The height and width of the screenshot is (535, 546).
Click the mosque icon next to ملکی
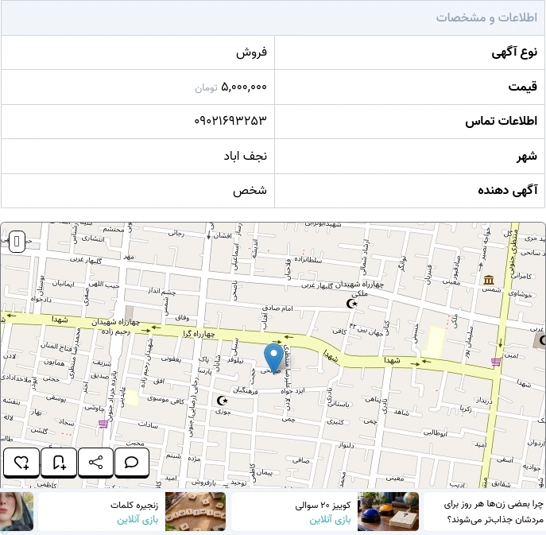pos(352,304)
